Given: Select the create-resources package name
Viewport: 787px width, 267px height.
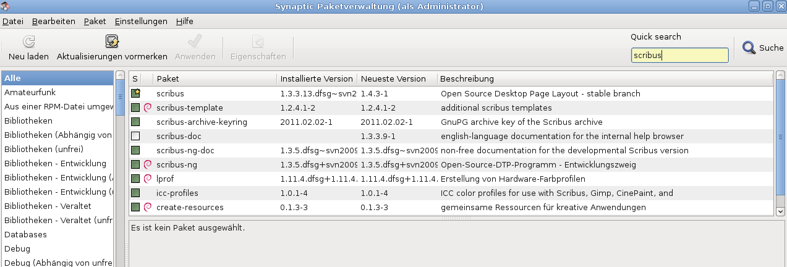Looking at the screenshot, I should (x=190, y=207).
